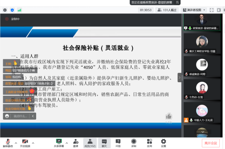Image resolution: width=225 pixels, height=149 pixels.
Task: Open the 问答 Q&A icon
Action: (118, 143)
